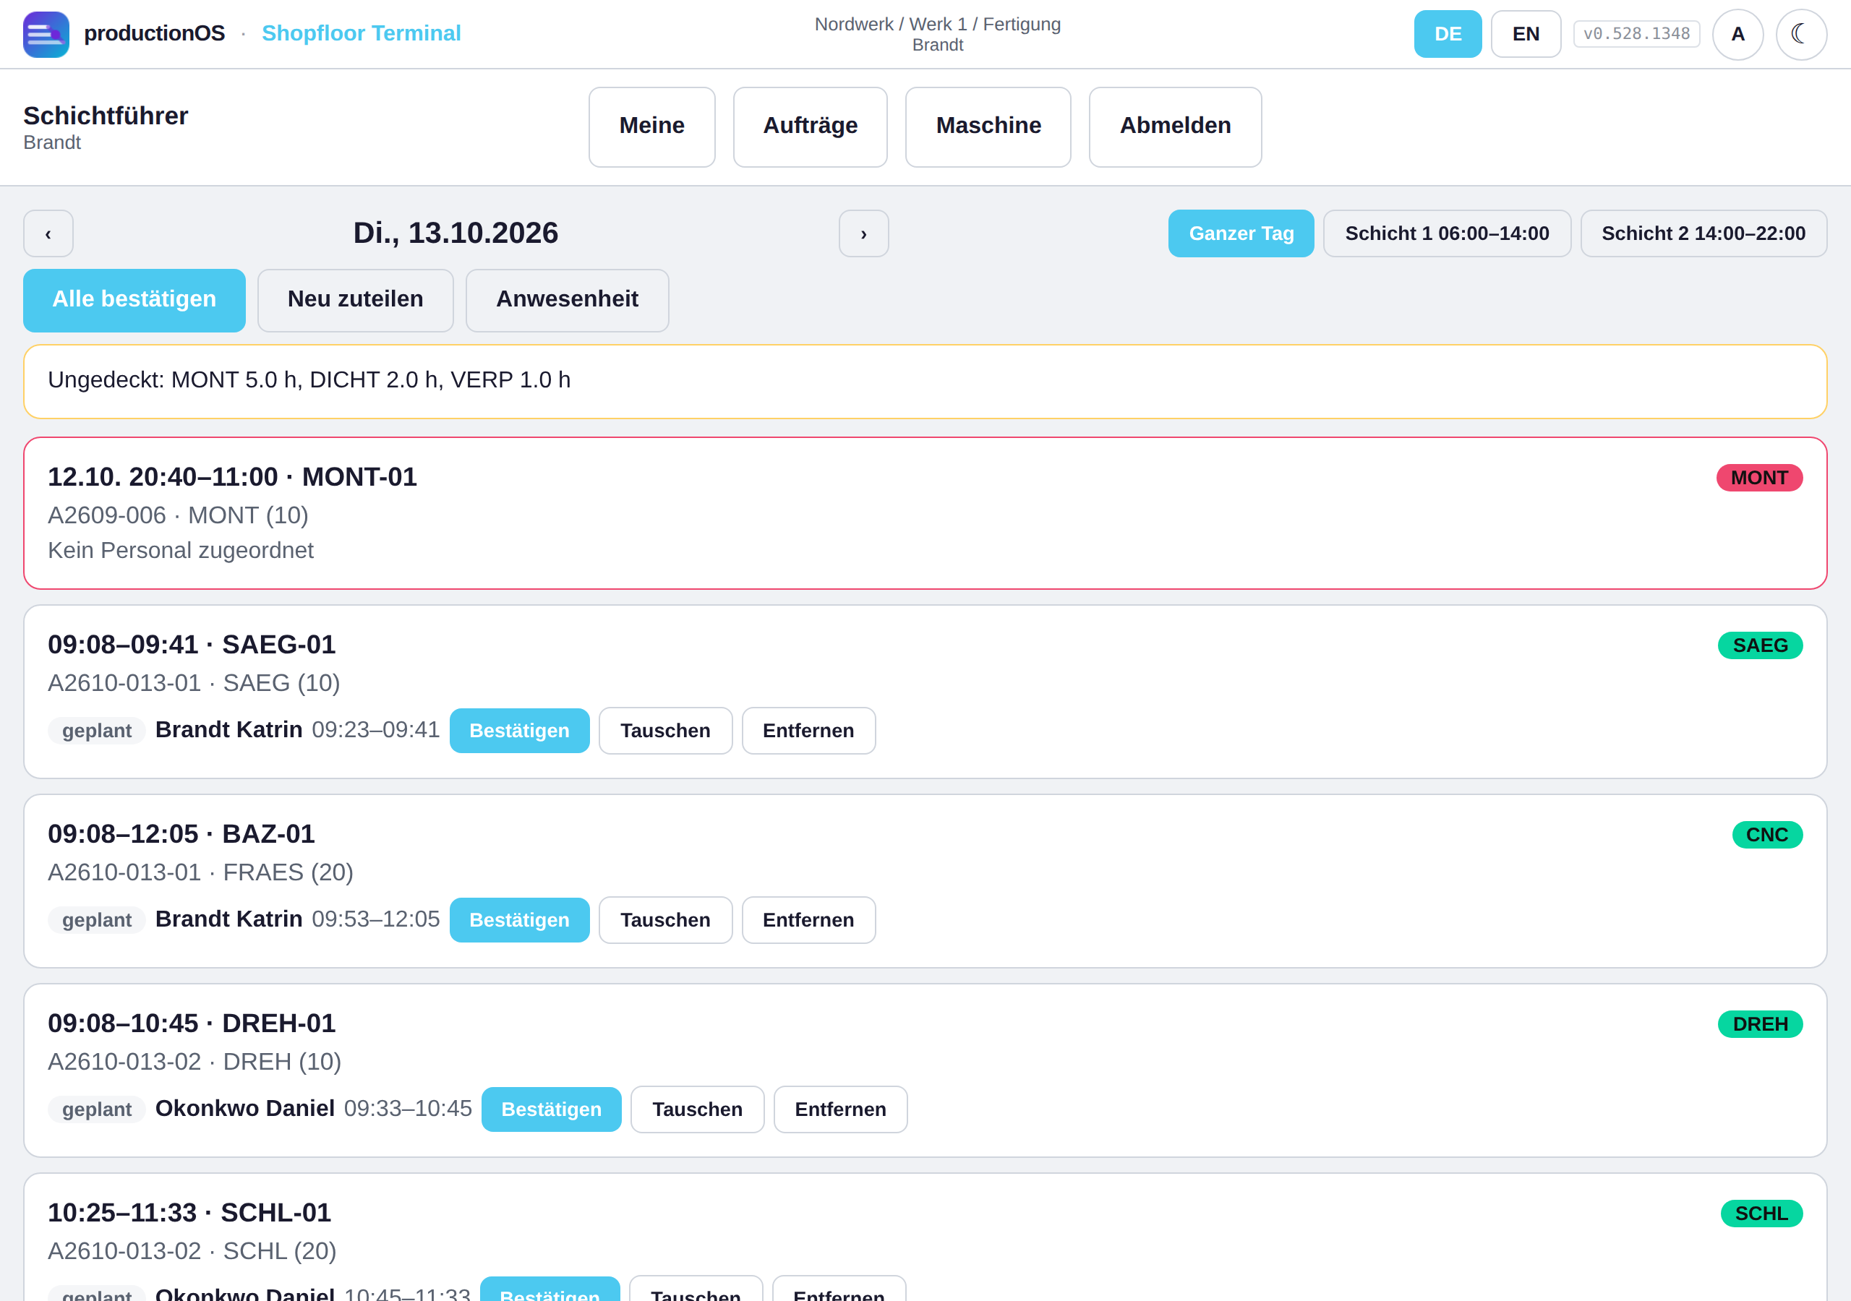Tauschen Brandt Katrin on BAZ-01

click(665, 919)
